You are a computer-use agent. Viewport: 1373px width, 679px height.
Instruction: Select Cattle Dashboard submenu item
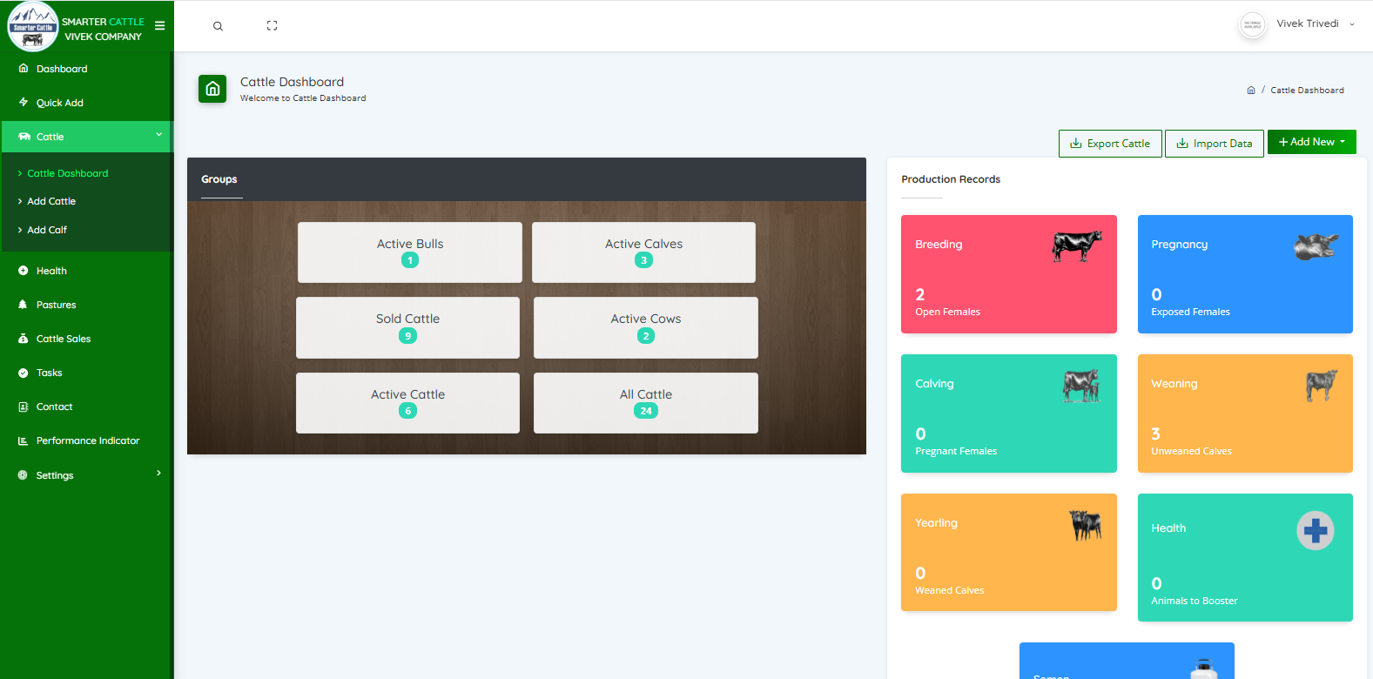(x=68, y=173)
